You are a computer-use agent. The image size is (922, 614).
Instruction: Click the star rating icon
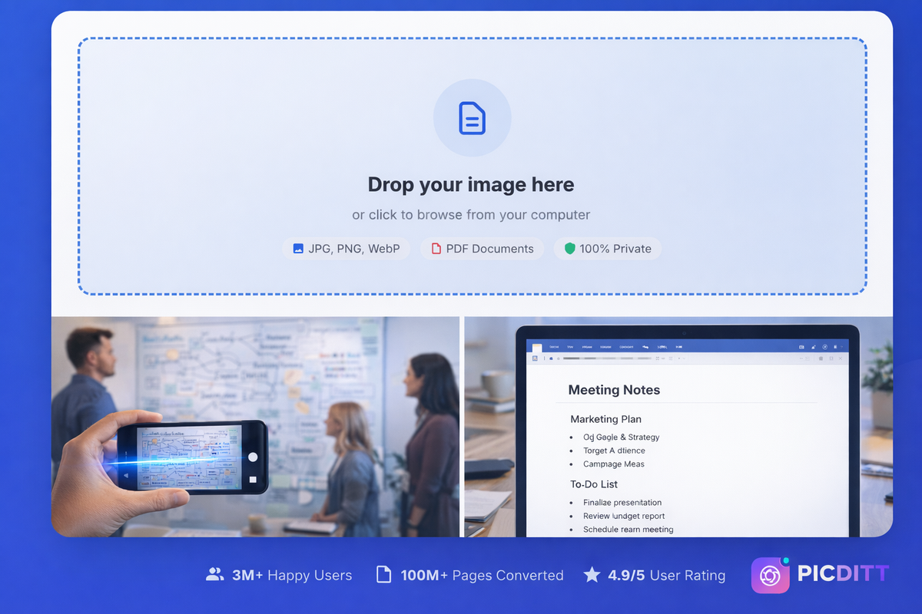[592, 574]
